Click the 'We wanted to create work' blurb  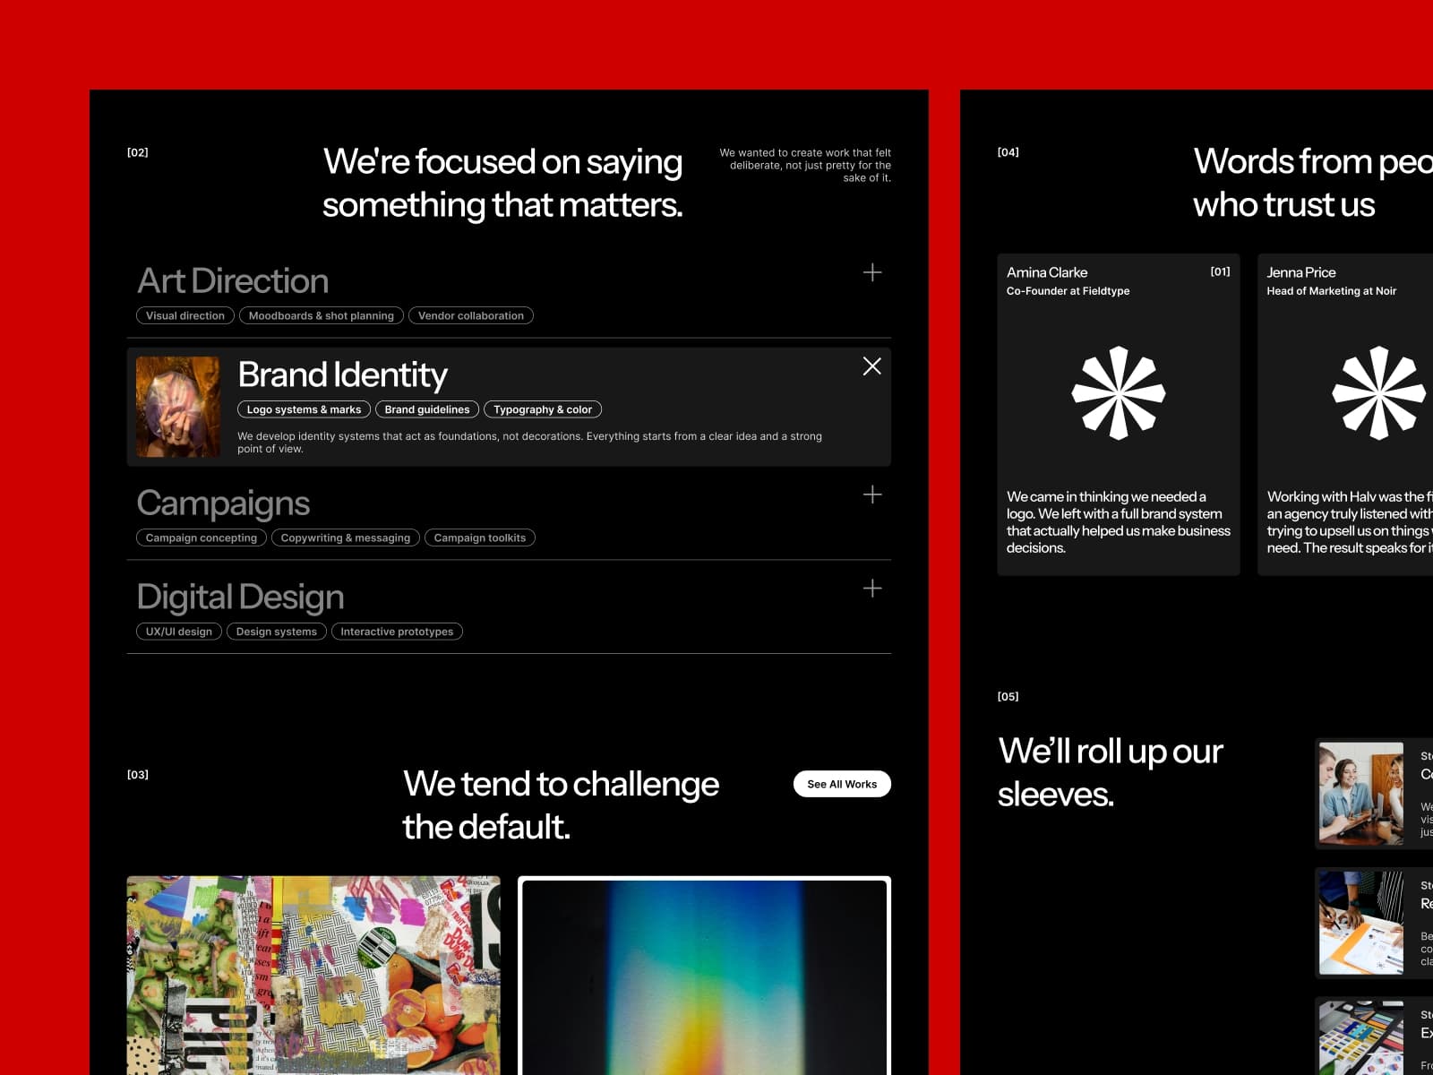coord(805,165)
